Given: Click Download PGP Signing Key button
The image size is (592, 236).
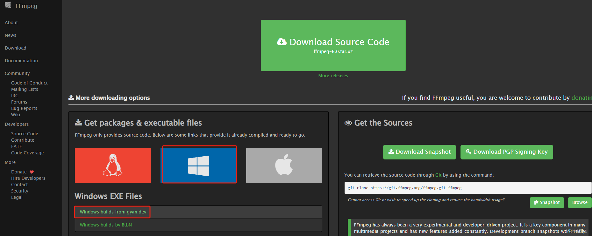Looking at the screenshot, I should click(x=507, y=152).
